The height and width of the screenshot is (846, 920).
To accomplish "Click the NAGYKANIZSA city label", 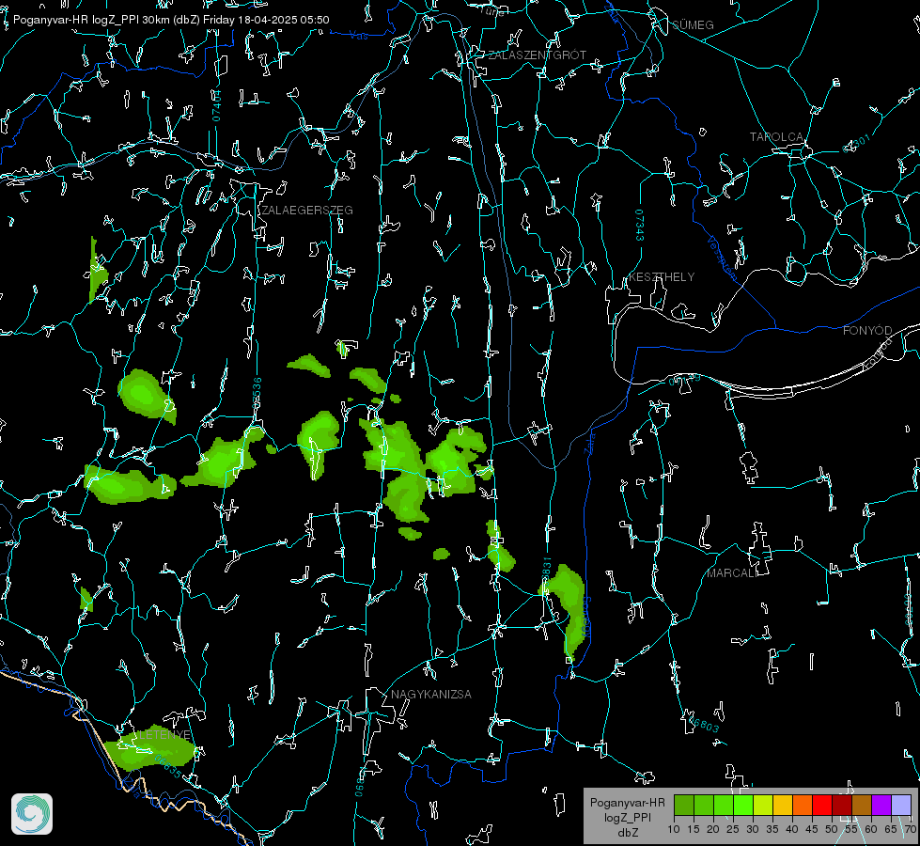I will [431, 694].
